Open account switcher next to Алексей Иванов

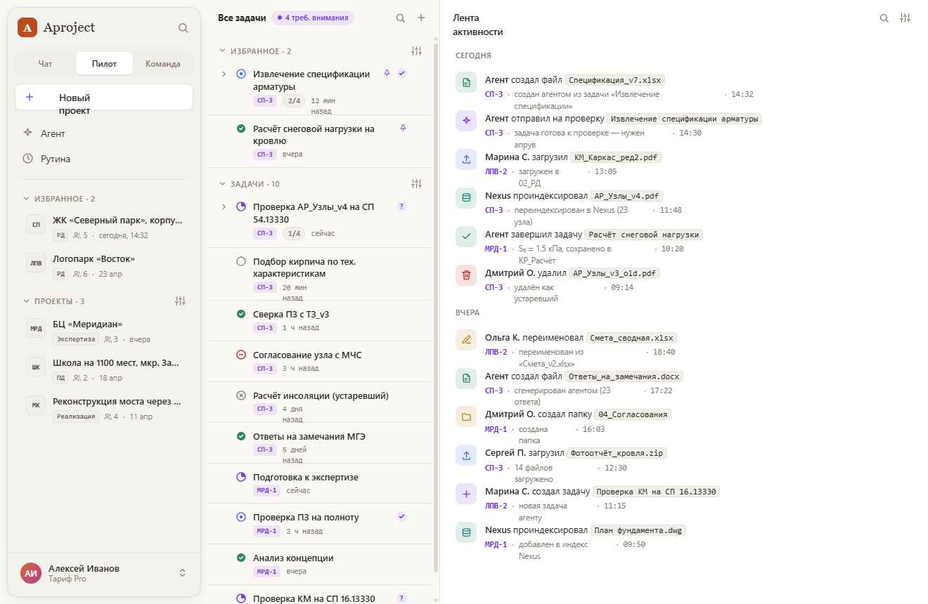(182, 573)
